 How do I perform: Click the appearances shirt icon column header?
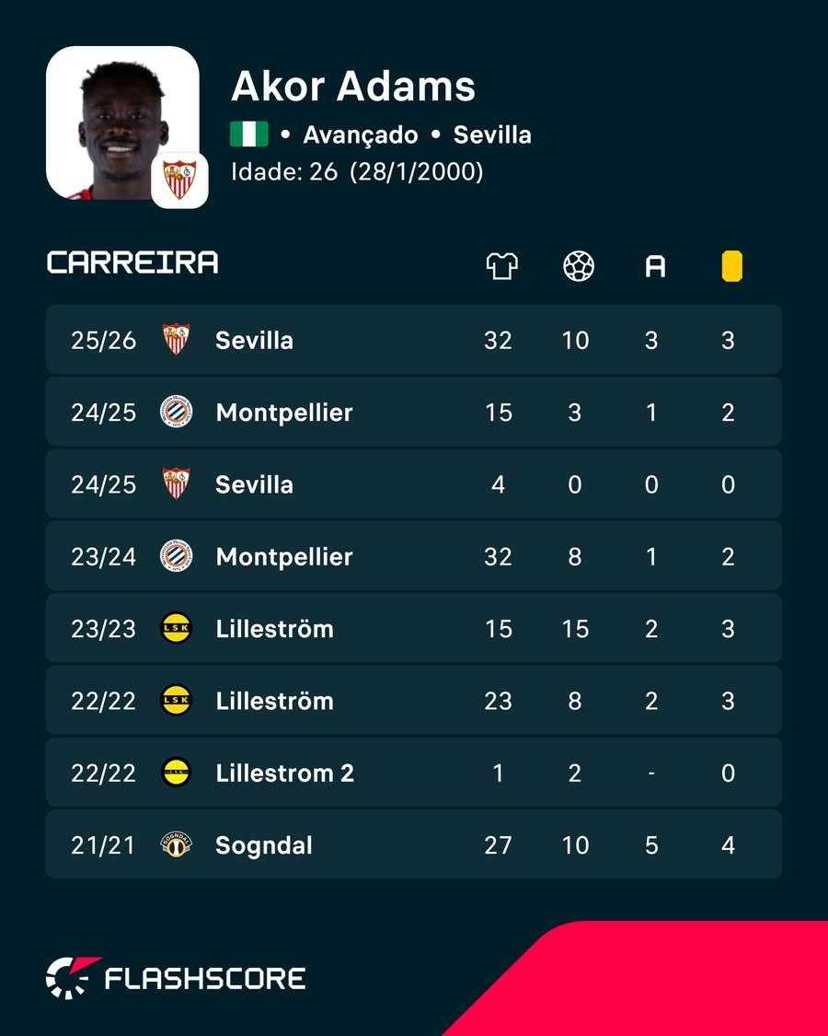(501, 266)
